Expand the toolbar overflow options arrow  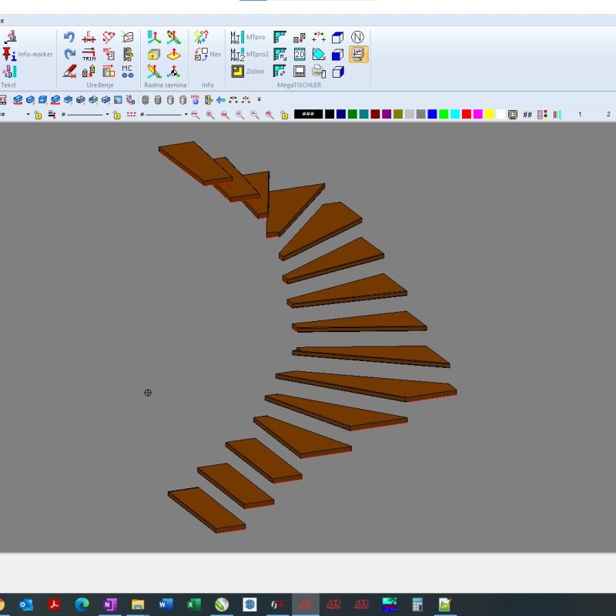pos(259,99)
